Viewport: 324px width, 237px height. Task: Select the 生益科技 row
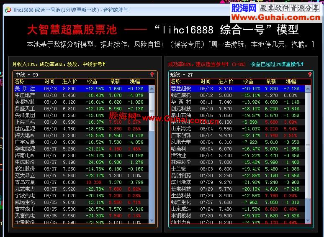238,196
